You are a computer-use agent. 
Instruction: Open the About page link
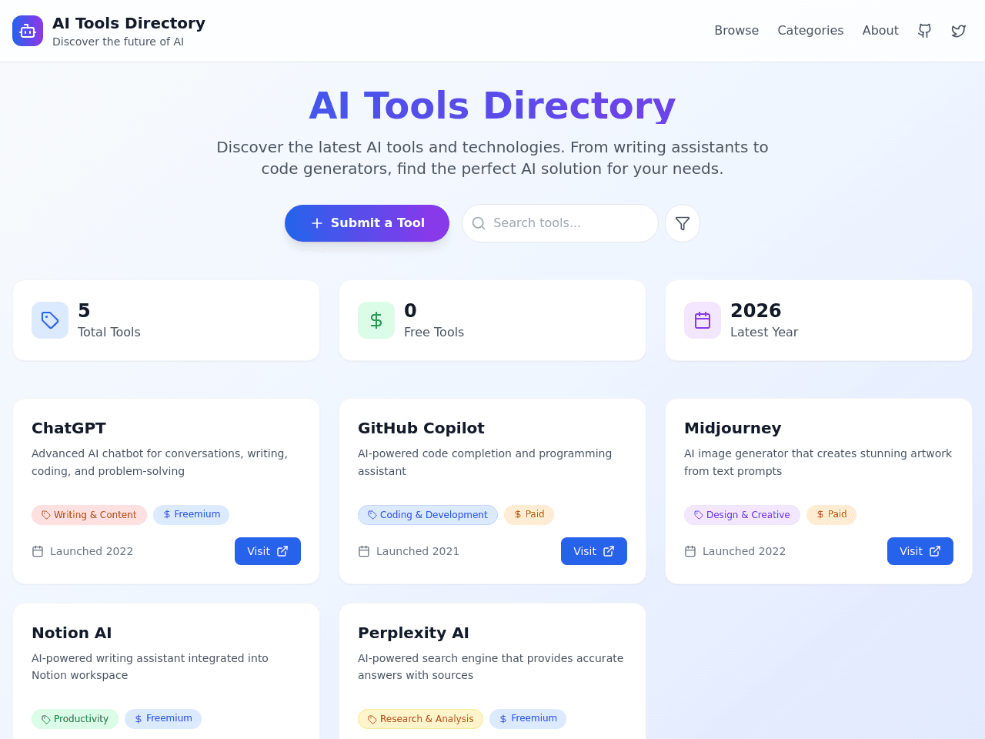point(880,31)
